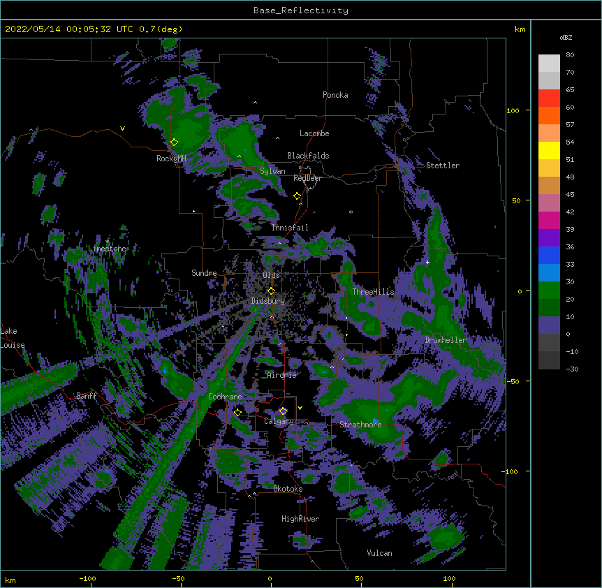
Task: Select the Okotoks label
Action: coord(288,489)
